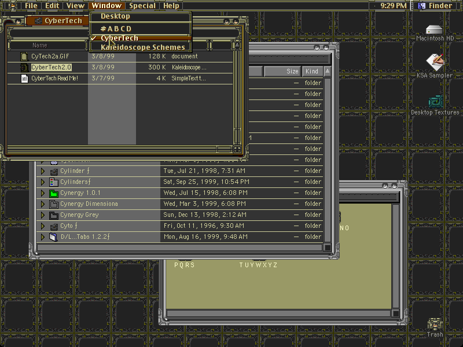The image size is (463, 347).
Task: Select the Desktop Textures folder icon
Action: tap(436, 102)
